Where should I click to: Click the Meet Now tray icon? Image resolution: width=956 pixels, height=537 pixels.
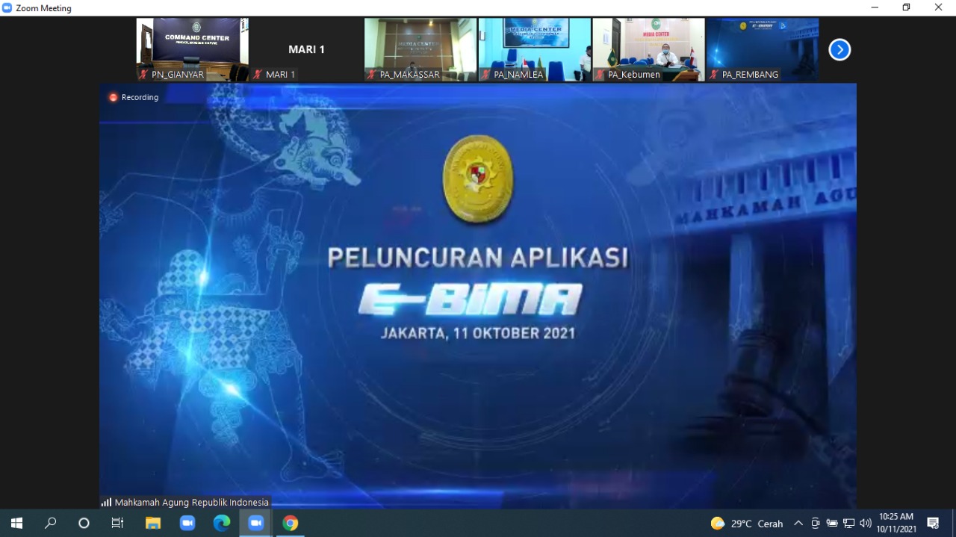816,524
